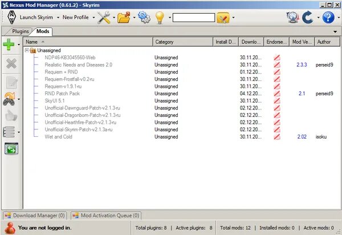Open the Mod Activation Queue (0) tab
The height and width of the screenshot is (235, 342).
[107, 216]
